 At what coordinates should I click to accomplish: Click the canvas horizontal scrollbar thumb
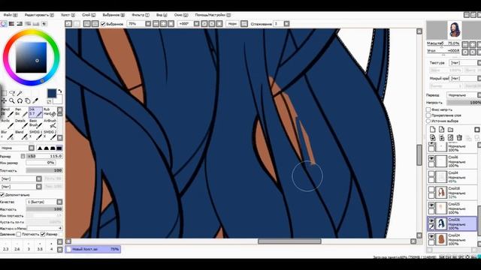(289, 241)
